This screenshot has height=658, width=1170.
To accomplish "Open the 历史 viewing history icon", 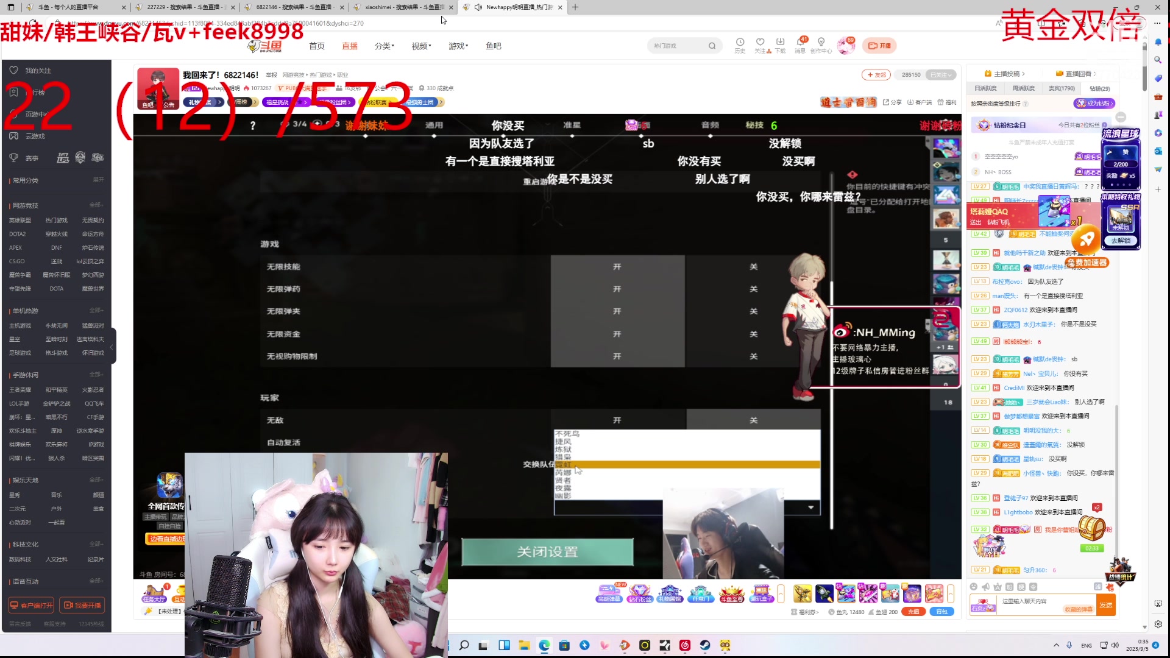I will pos(740,43).
